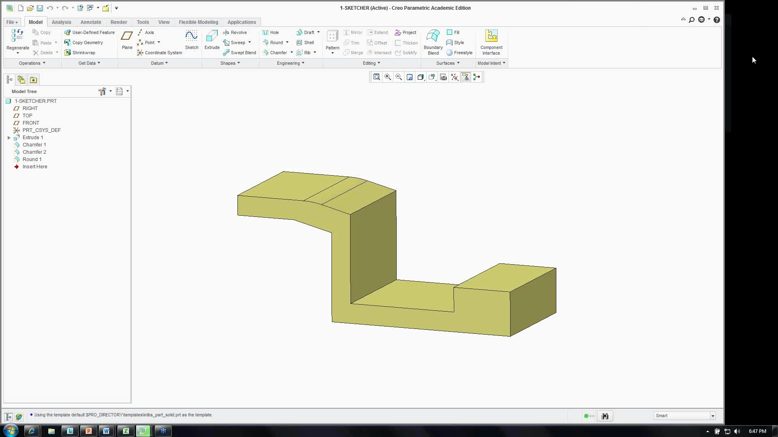Toggle datum display filters
The height and width of the screenshot is (437, 778).
tap(455, 77)
